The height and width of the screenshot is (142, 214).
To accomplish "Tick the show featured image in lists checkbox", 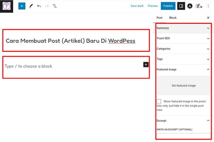I will [x=159, y=102].
